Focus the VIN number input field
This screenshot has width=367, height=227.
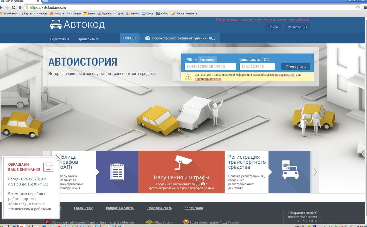point(210,67)
